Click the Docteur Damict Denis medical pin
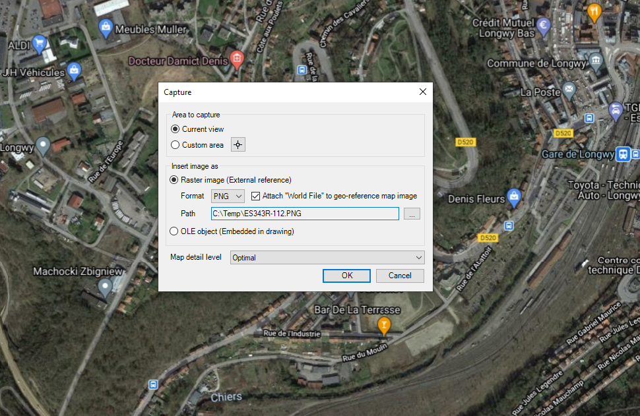 click(x=237, y=60)
